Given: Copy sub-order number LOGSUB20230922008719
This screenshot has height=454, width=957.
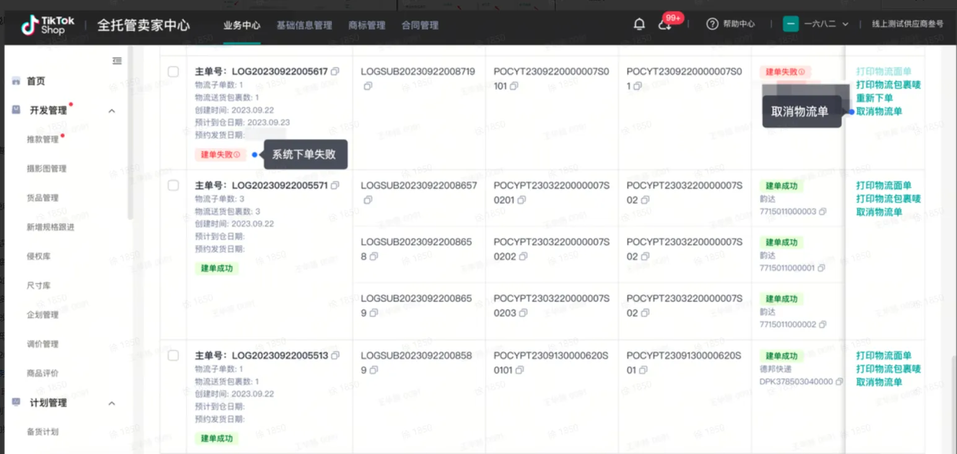Looking at the screenshot, I should pyautogui.click(x=368, y=86).
